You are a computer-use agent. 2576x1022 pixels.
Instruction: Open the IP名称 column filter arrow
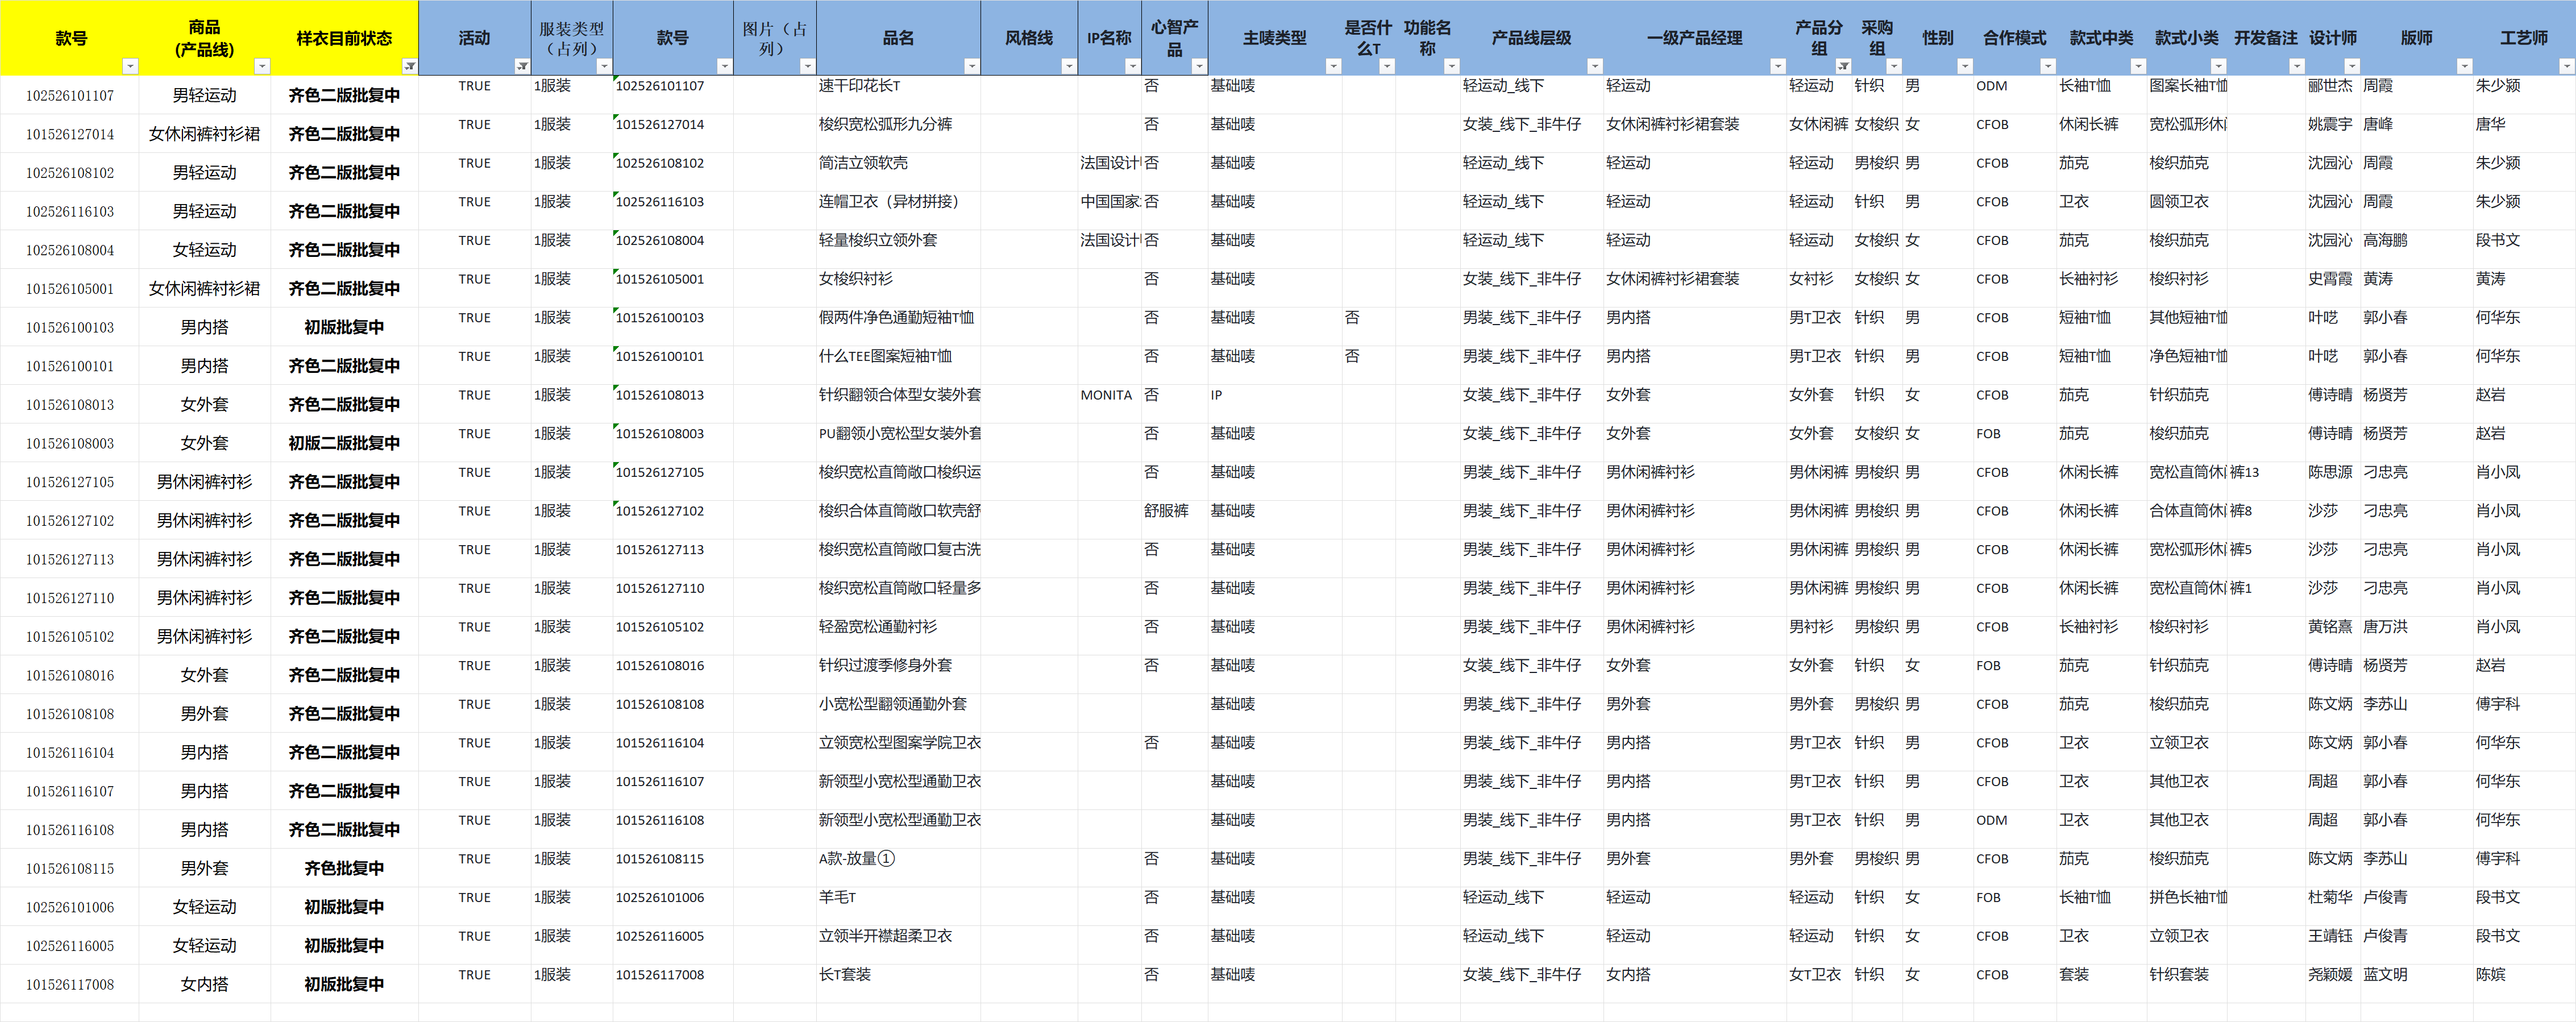pyautogui.click(x=1132, y=66)
